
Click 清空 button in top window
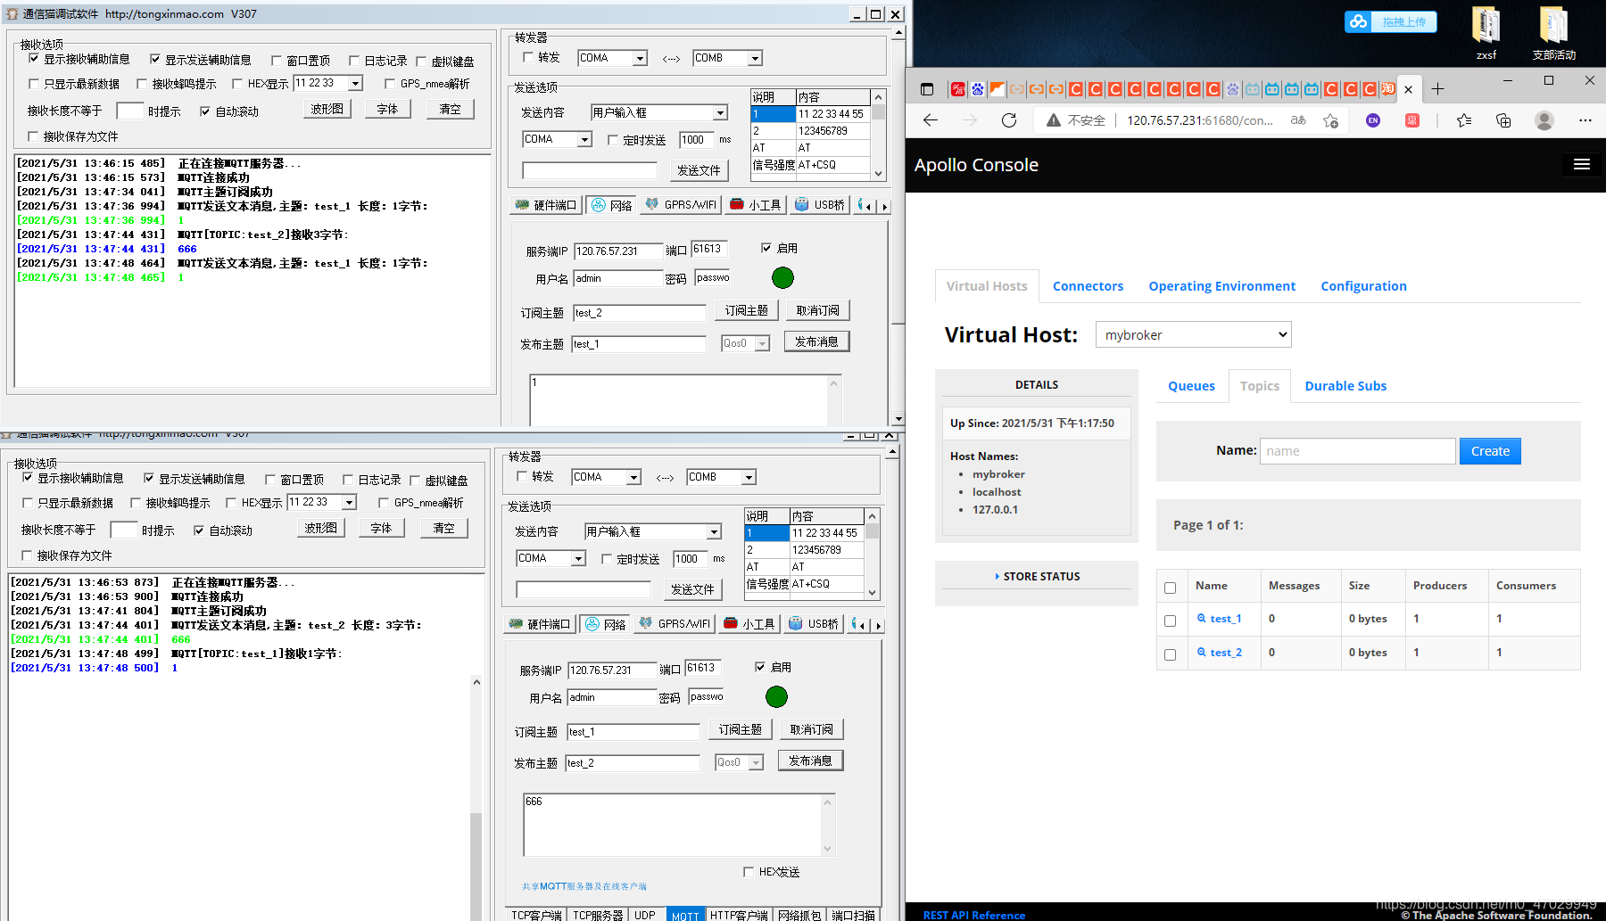451,109
